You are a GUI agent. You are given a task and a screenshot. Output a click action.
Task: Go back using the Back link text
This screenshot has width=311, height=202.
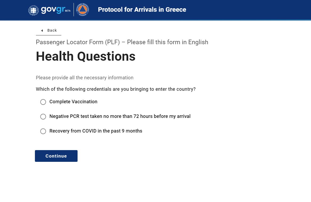pos(52,30)
